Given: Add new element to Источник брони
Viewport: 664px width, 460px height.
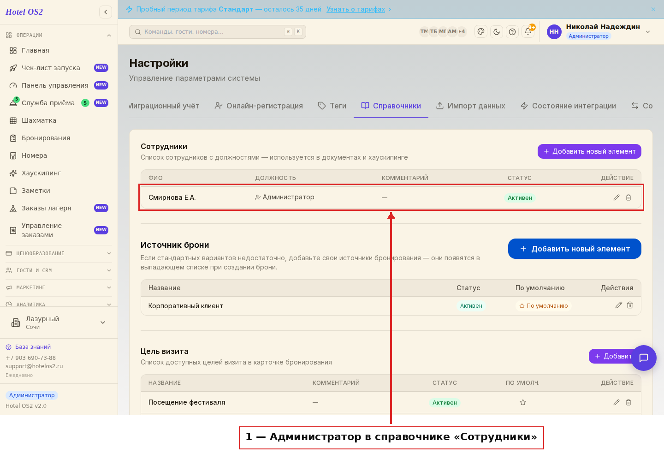Looking at the screenshot, I should [x=575, y=249].
